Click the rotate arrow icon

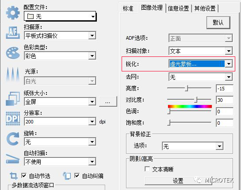click(13, 139)
